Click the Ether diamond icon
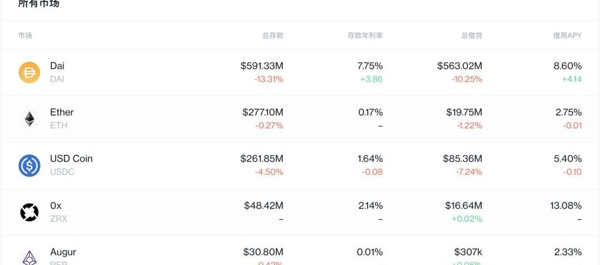Viewport: 600px width, 265px height. pos(29,119)
